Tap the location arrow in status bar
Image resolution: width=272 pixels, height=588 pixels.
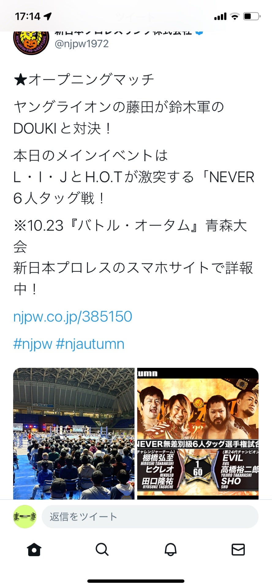48,16
